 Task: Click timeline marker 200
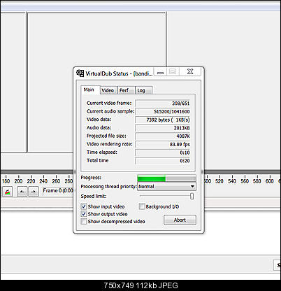coord(18,181)
